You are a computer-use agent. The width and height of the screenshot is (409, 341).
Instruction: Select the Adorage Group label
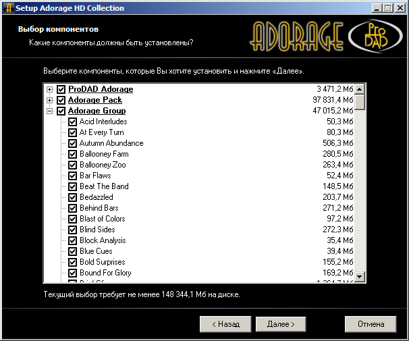(x=97, y=111)
